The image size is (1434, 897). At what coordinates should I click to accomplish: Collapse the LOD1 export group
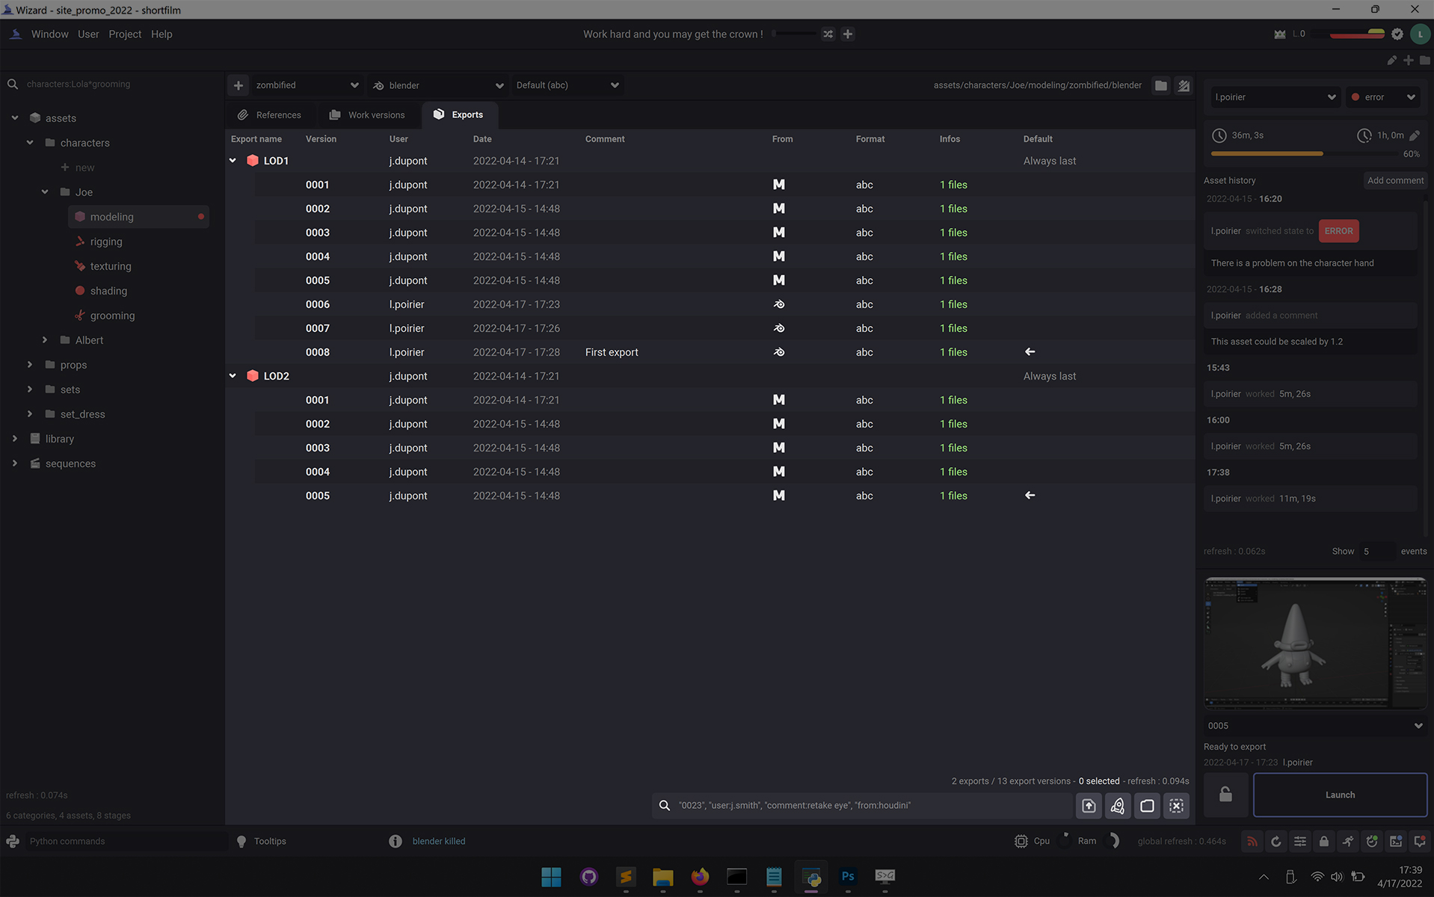(x=233, y=161)
